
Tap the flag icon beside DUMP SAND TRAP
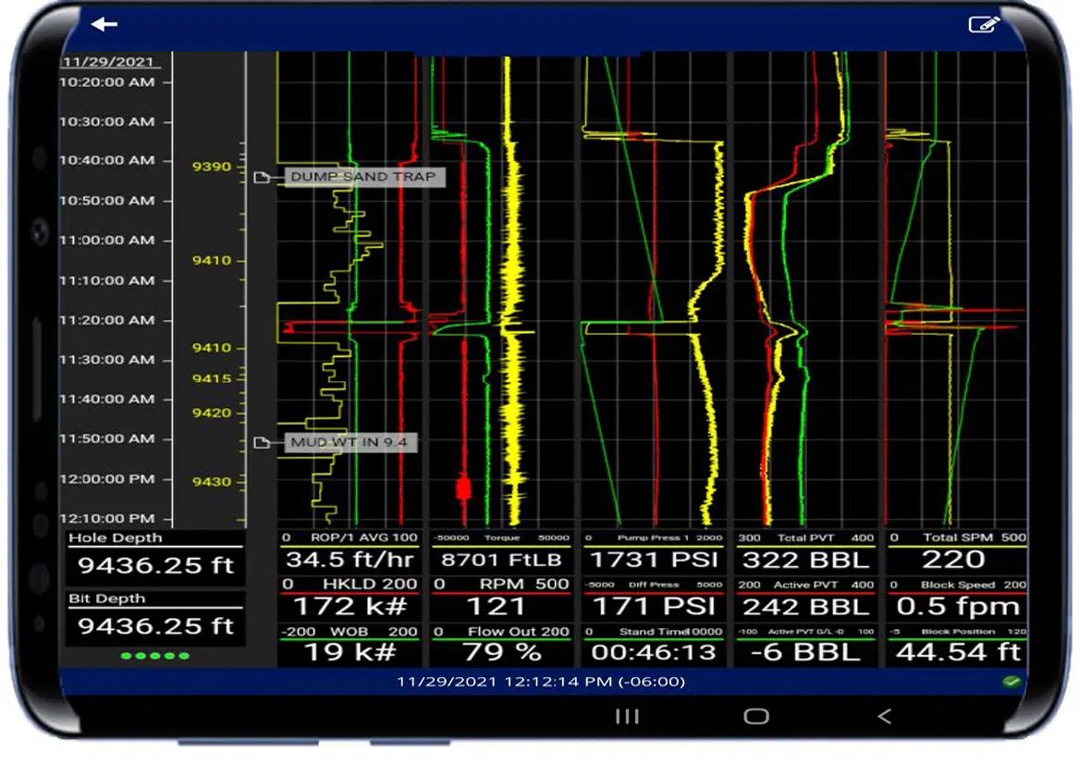pyautogui.click(x=262, y=177)
